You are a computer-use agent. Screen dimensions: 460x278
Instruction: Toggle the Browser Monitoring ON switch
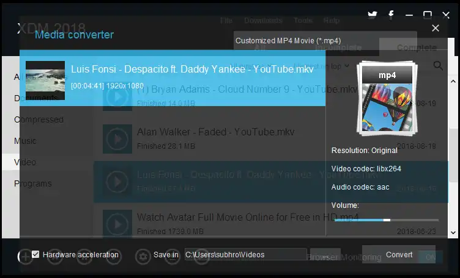[x=431, y=257]
